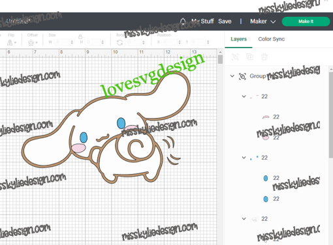Viewport: 333px width, 245px height.
Task: Select the Group layer icon
Action: point(242,76)
